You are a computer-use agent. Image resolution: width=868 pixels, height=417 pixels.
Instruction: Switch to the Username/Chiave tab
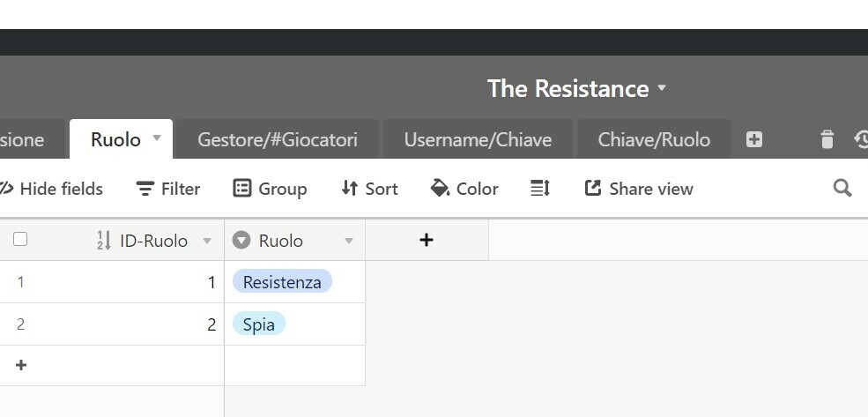tap(478, 139)
